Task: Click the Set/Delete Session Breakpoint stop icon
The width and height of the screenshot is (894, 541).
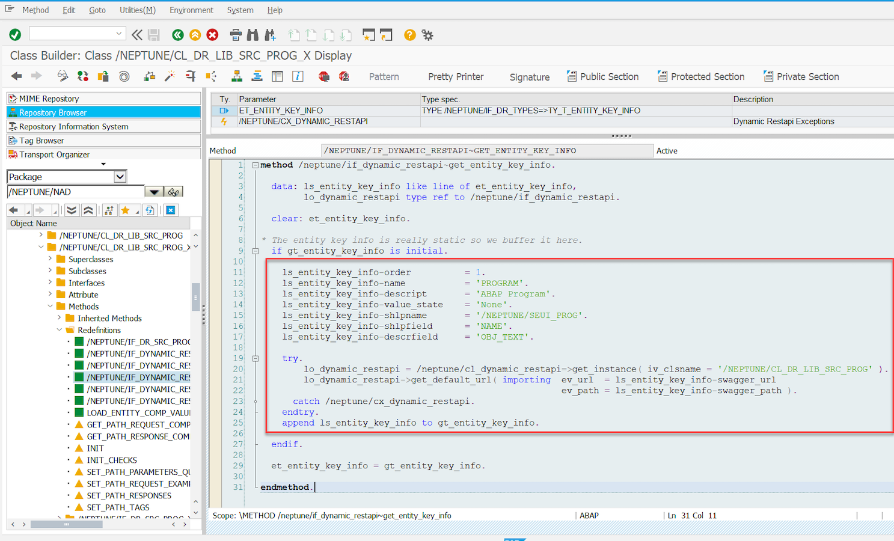Action: (x=324, y=76)
